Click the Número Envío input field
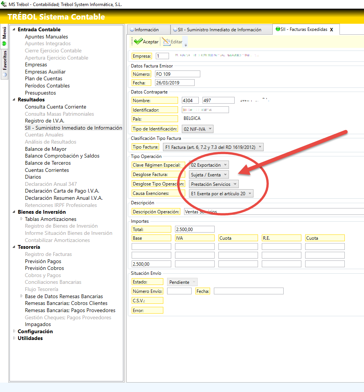364x392 pixels. pyautogui.click(x=179, y=291)
